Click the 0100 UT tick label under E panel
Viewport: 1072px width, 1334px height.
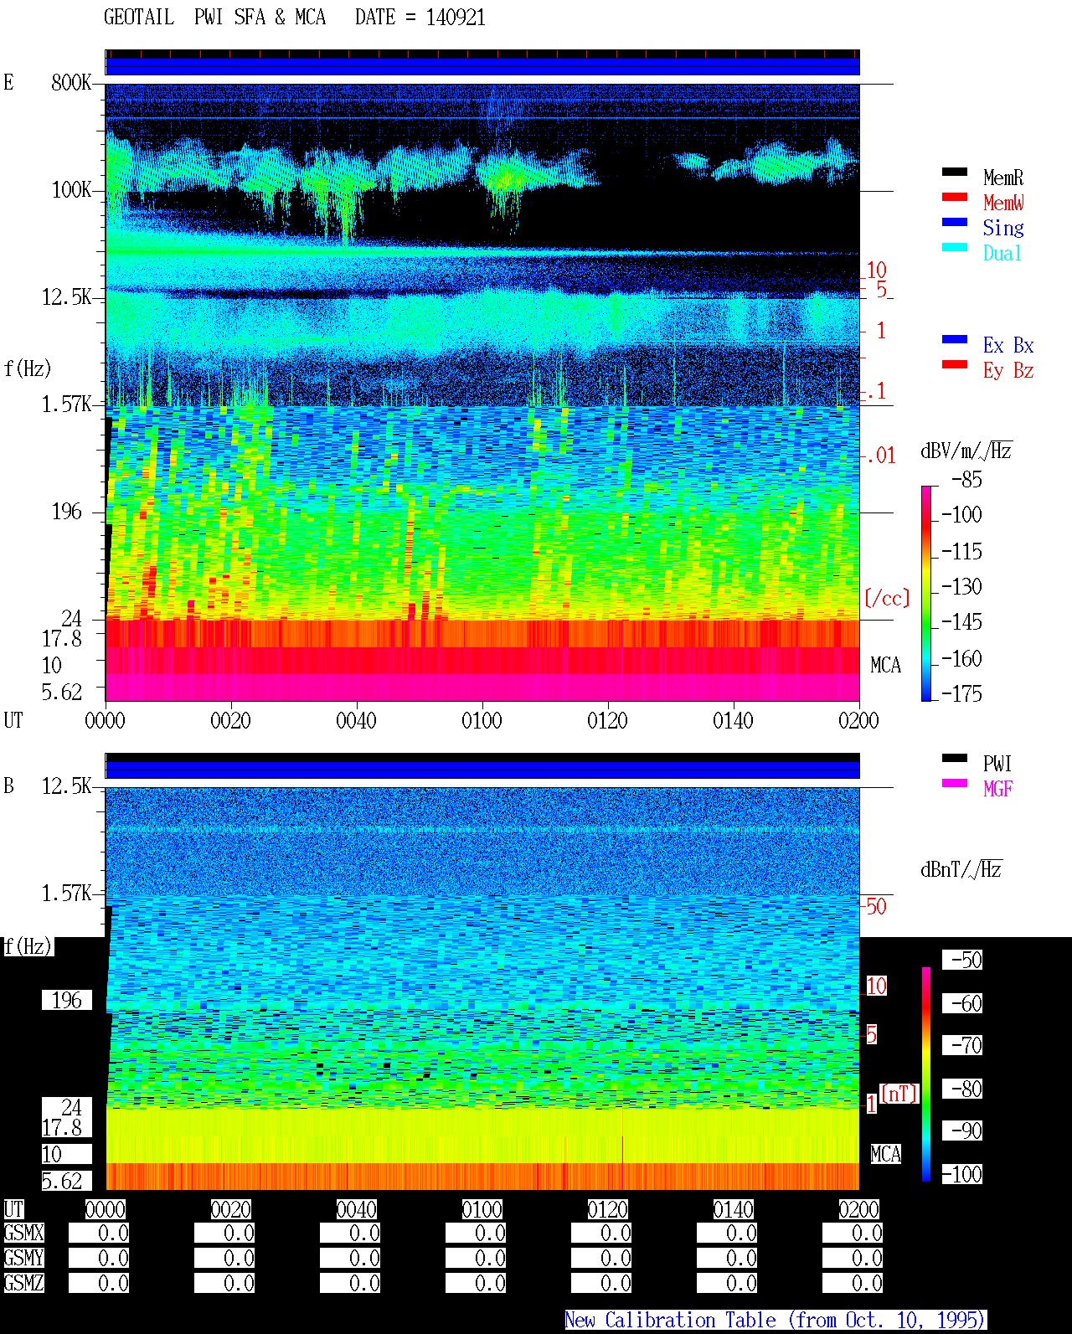coord(482,721)
